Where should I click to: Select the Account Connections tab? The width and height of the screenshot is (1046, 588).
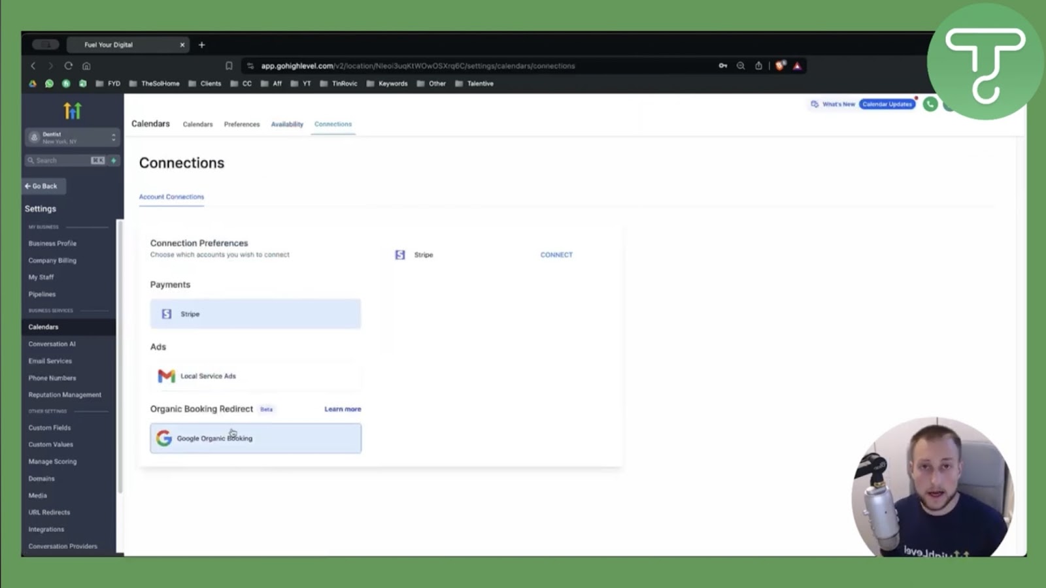[x=171, y=197]
